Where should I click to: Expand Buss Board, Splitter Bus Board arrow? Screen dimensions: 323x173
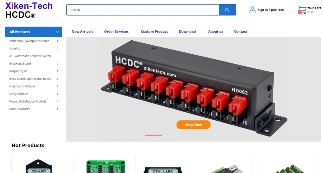[x=58, y=79]
